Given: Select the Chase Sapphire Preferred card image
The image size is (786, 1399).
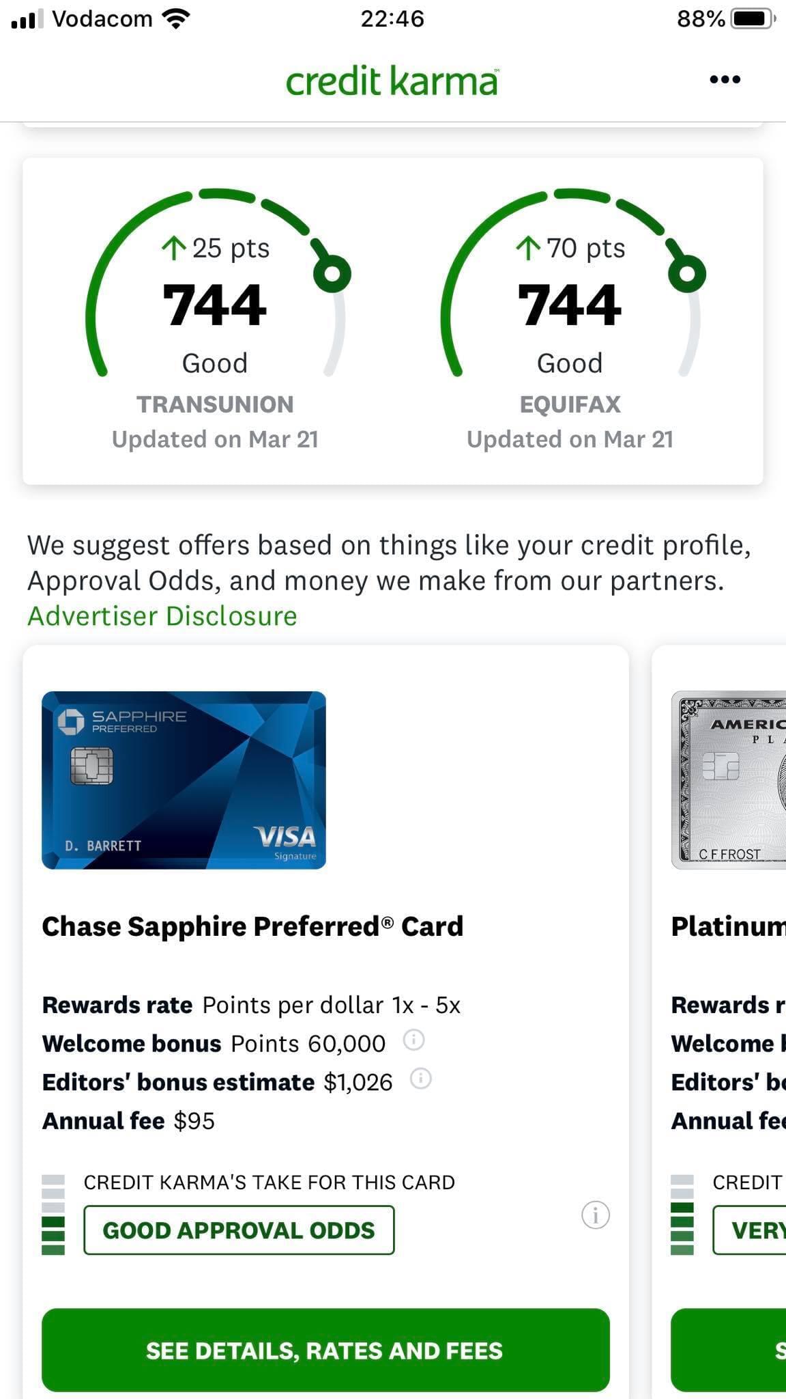Looking at the screenshot, I should [184, 780].
